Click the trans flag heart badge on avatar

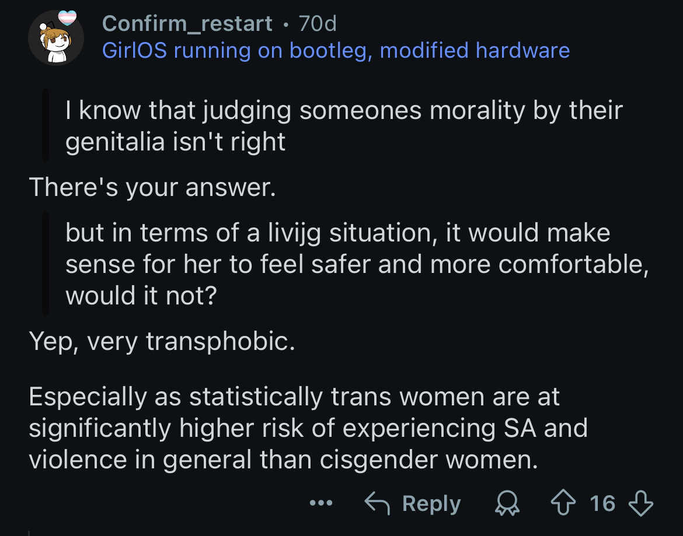point(68,17)
